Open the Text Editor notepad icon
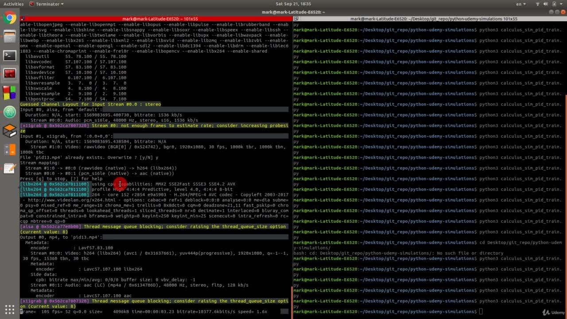The height and width of the screenshot is (319, 567). 10,168
